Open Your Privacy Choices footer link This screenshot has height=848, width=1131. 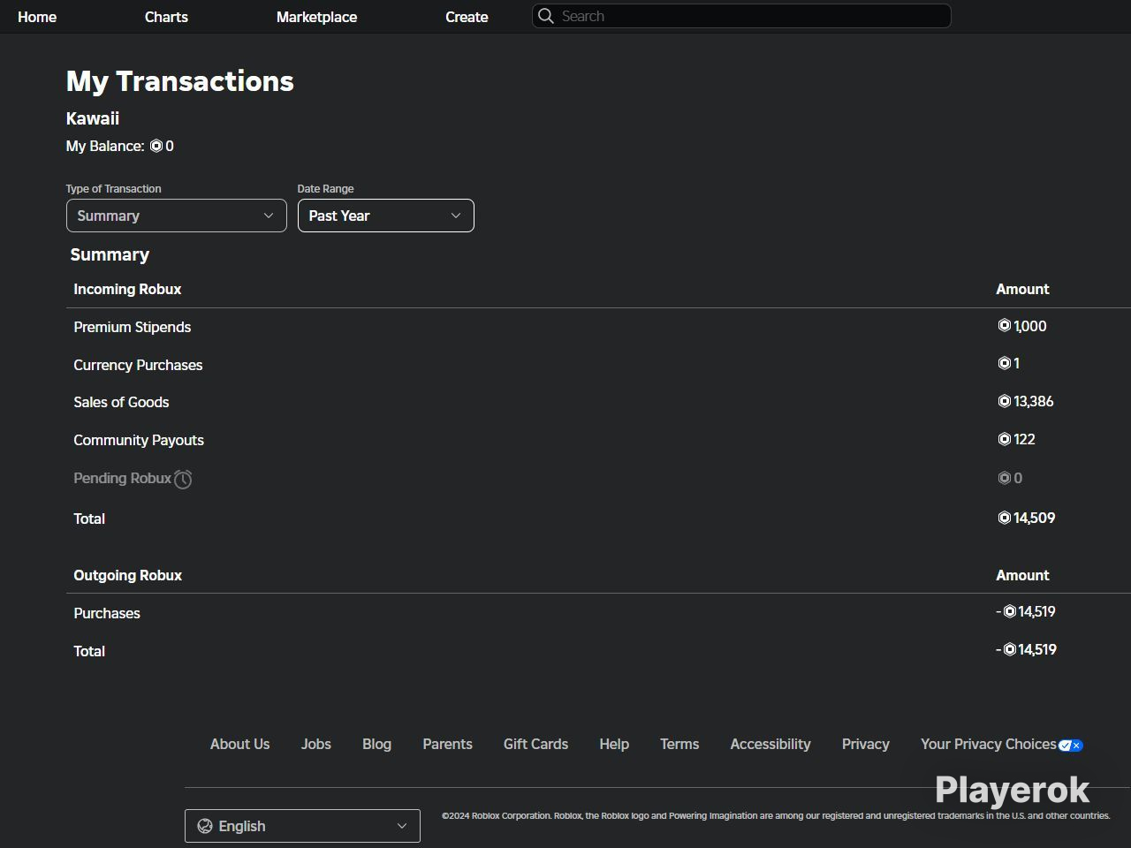click(989, 744)
